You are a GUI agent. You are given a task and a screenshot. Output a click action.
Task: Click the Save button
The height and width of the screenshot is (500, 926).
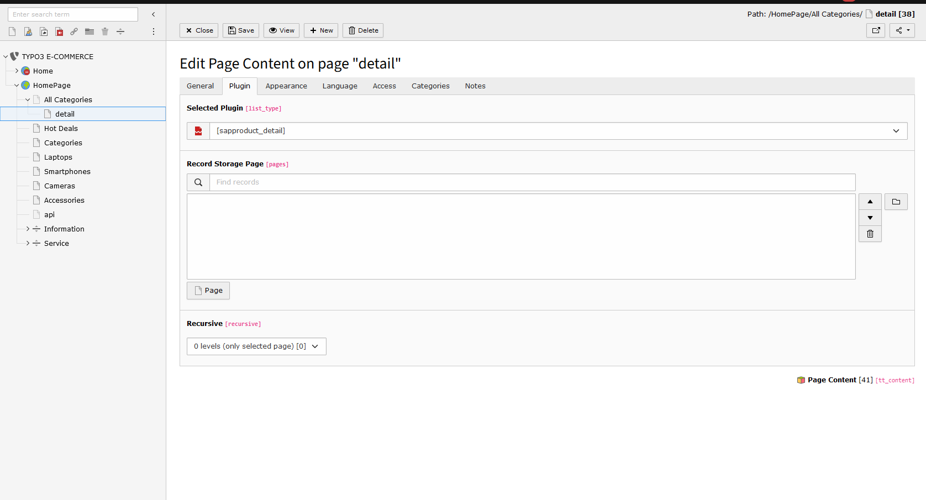point(241,30)
